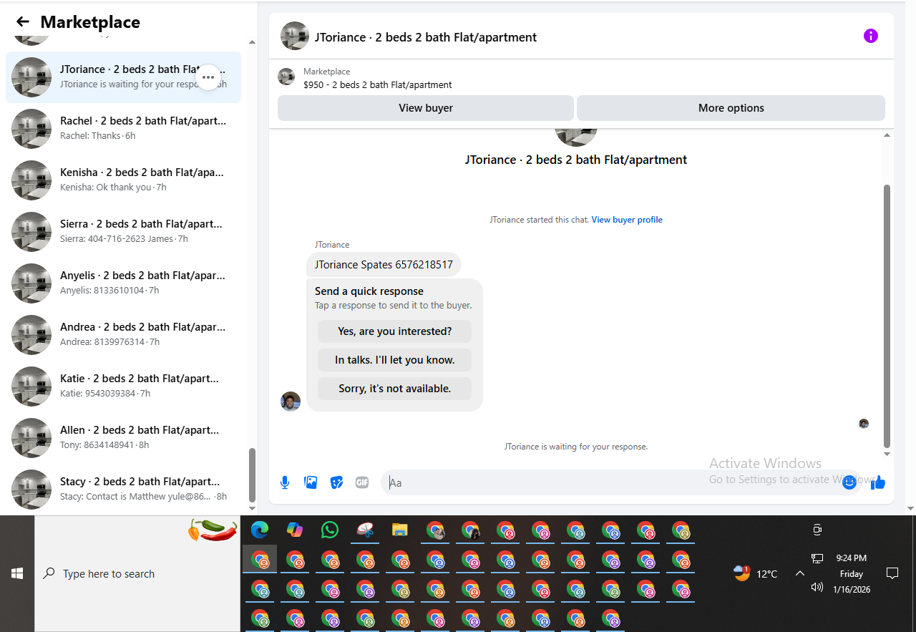Click the Meet Now camera tray icon
The height and width of the screenshot is (632, 916).
[817, 530]
